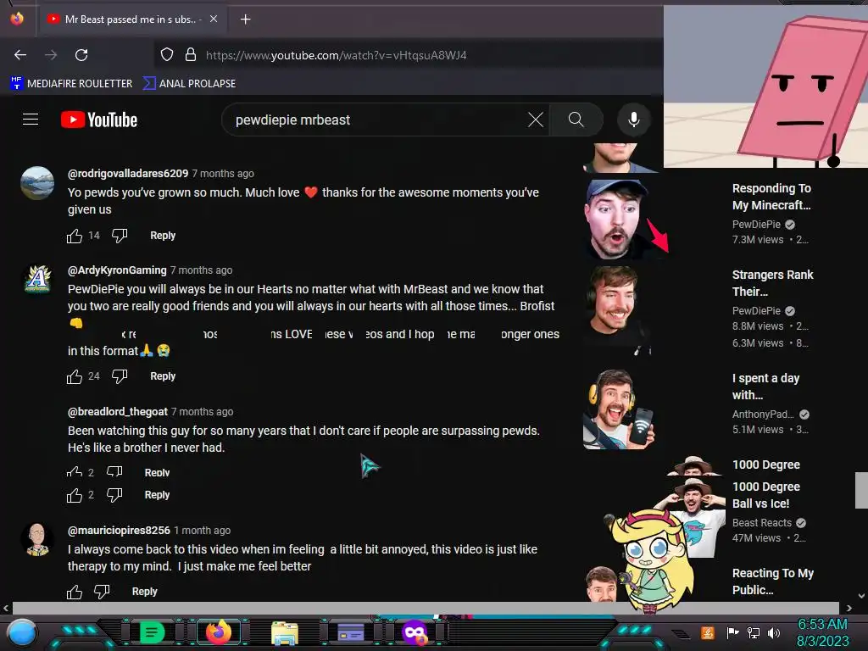Open I spent a day with video
The height and width of the screenshot is (651, 868).
765,387
